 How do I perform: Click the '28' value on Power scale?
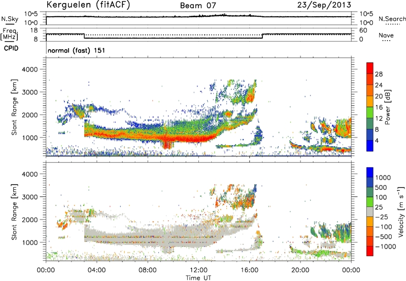click(379, 74)
